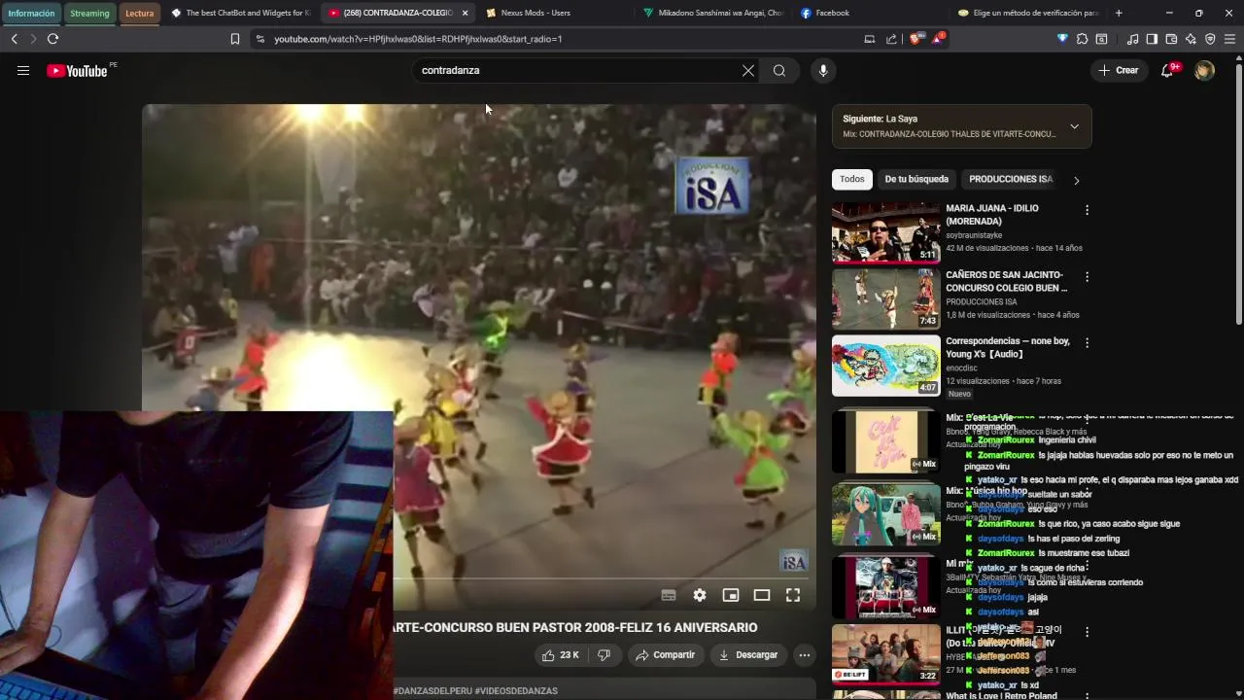Open options for MARIA JUANA - IDILIO video
This screenshot has width=1244, height=700.
tap(1087, 210)
